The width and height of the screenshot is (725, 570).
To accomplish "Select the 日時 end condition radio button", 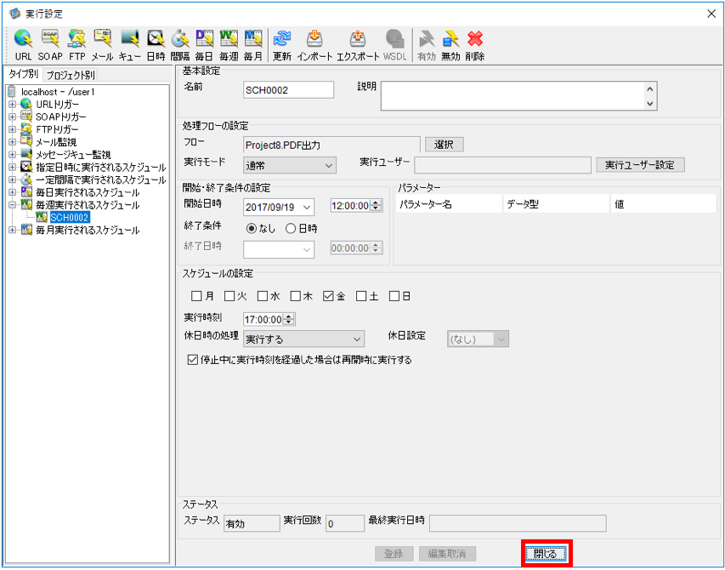I will [x=291, y=229].
